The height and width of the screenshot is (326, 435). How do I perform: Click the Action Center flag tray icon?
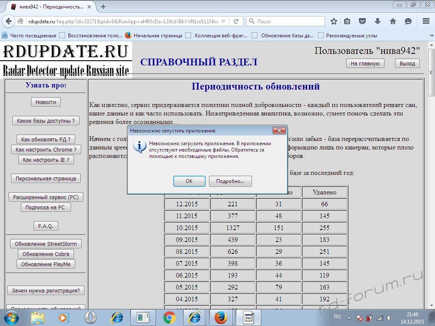point(359,318)
